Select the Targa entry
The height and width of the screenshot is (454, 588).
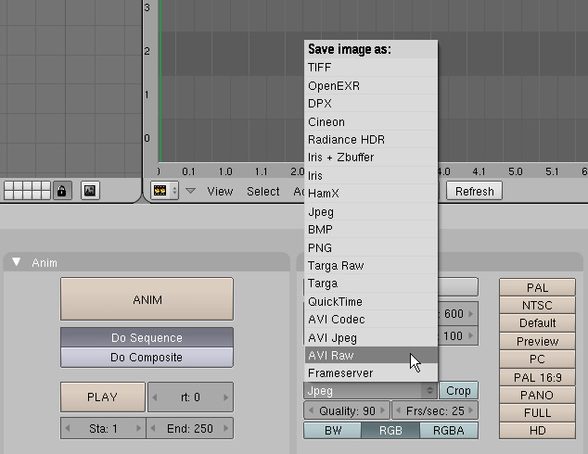coord(371,284)
